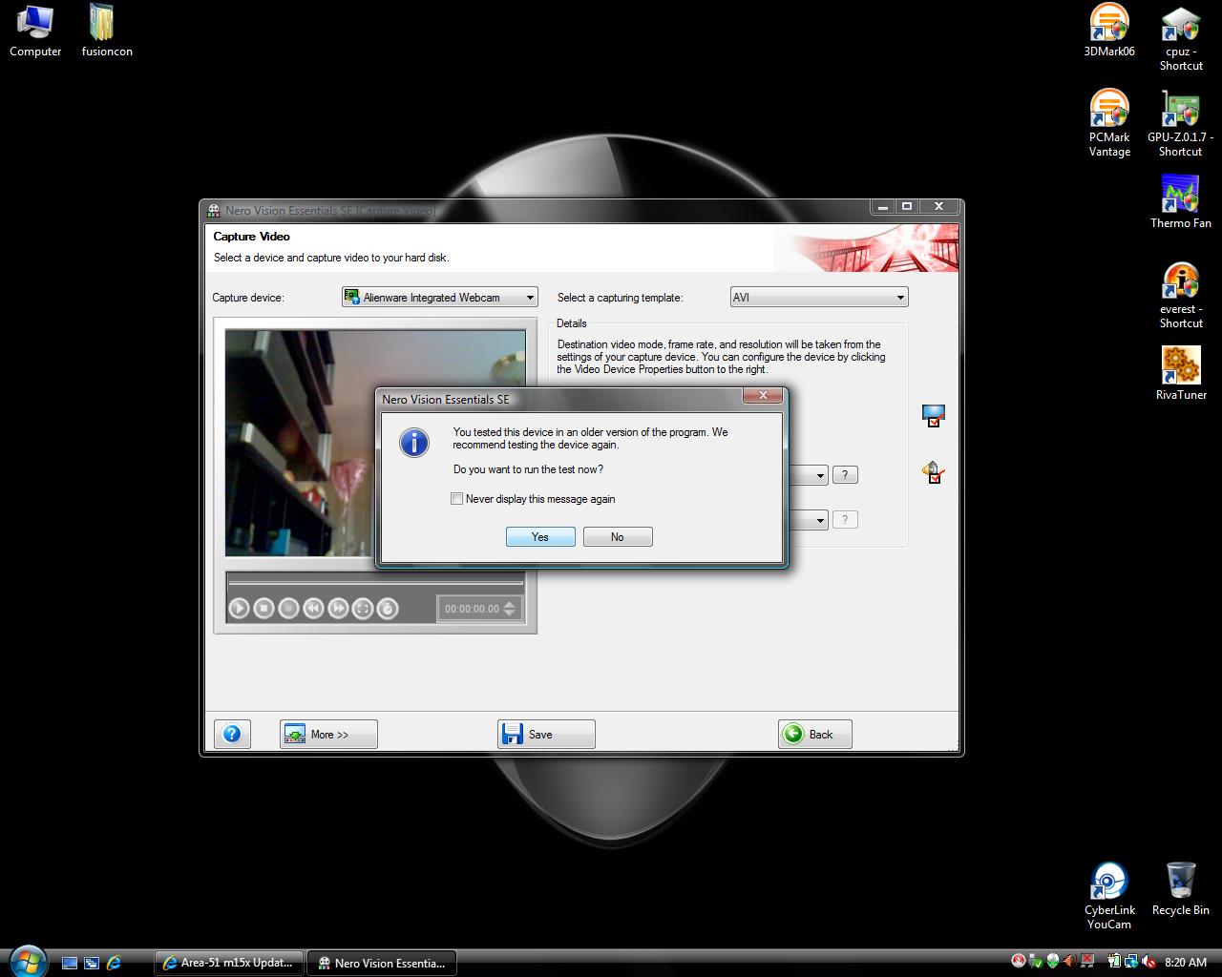
Task: Click the Switch between windows quick launch icon
Action: coord(92,963)
